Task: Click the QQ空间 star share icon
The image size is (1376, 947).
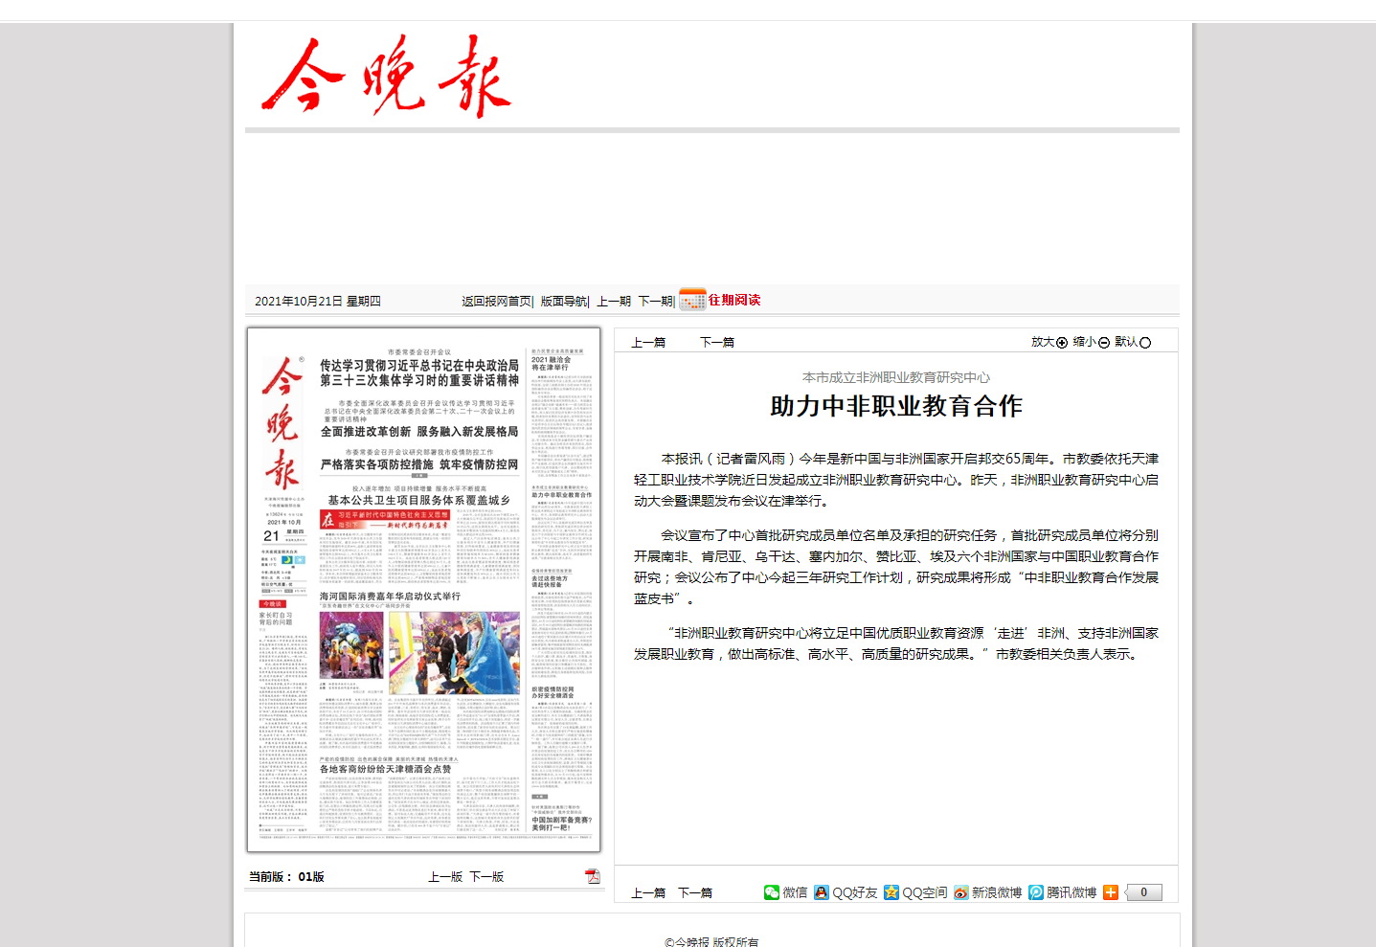Action: [x=891, y=892]
